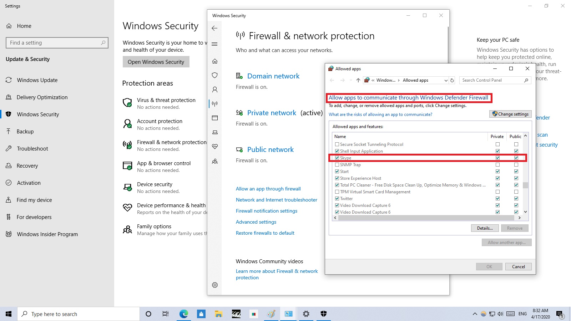Open Advanced settings link

click(x=256, y=222)
